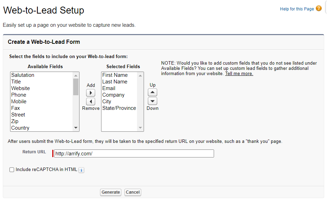
Task: Select Website in Available Fields
Action: point(20,88)
